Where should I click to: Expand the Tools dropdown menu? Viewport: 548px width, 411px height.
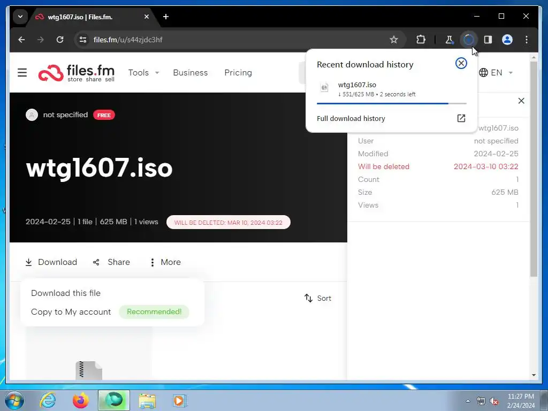coord(143,73)
